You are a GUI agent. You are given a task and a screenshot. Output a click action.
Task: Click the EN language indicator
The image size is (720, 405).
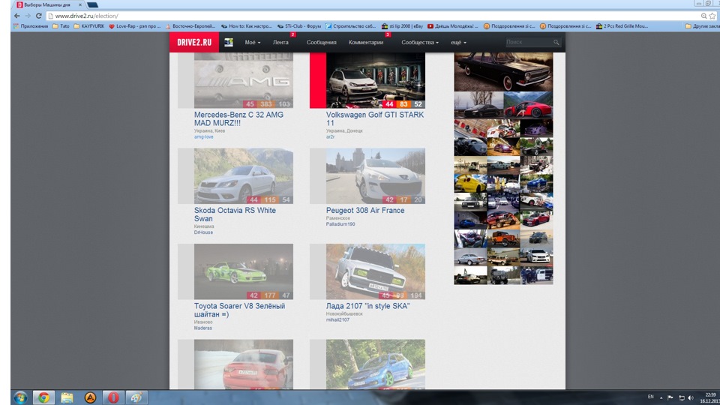pyautogui.click(x=651, y=397)
